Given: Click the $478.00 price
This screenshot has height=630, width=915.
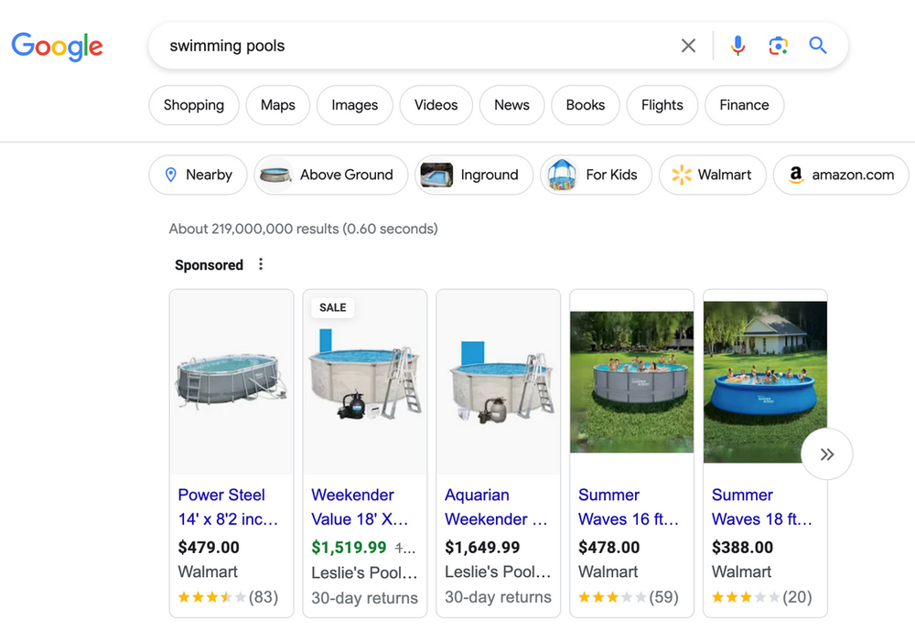Looking at the screenshot, I should click(609, 547).
